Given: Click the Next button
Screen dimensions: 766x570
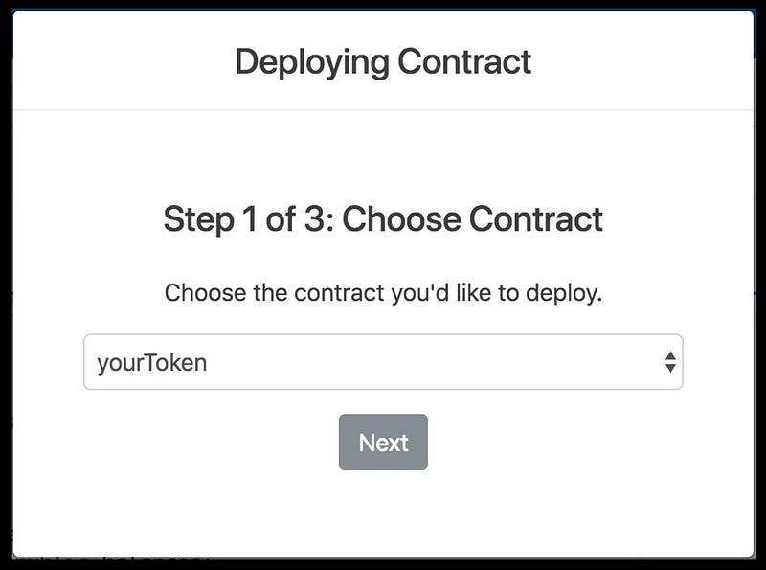Looking at the screenshot, I should point(383,443).
